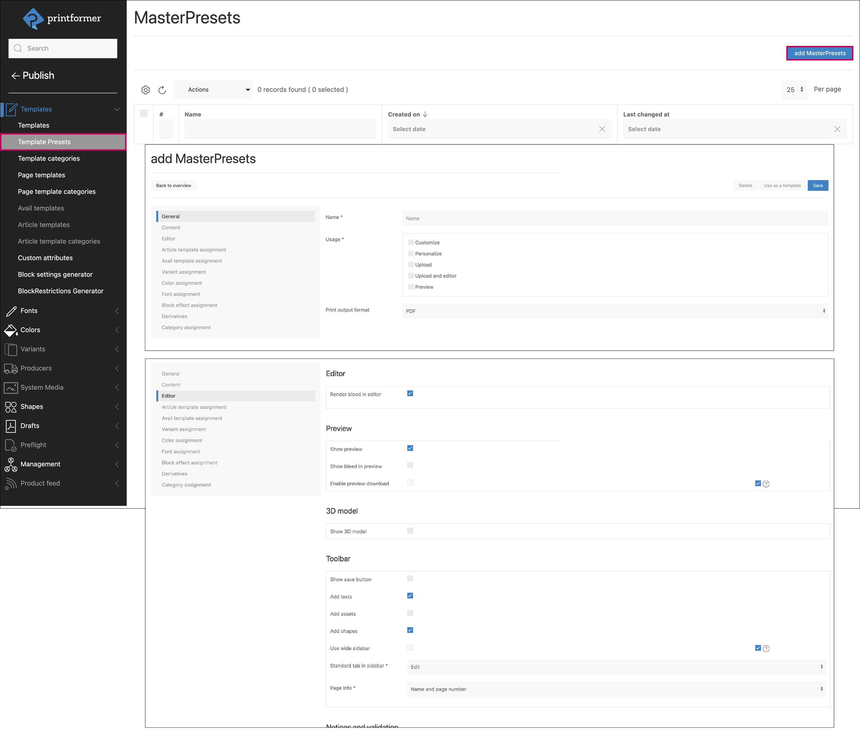Click the Name input field

click(615, 218)
